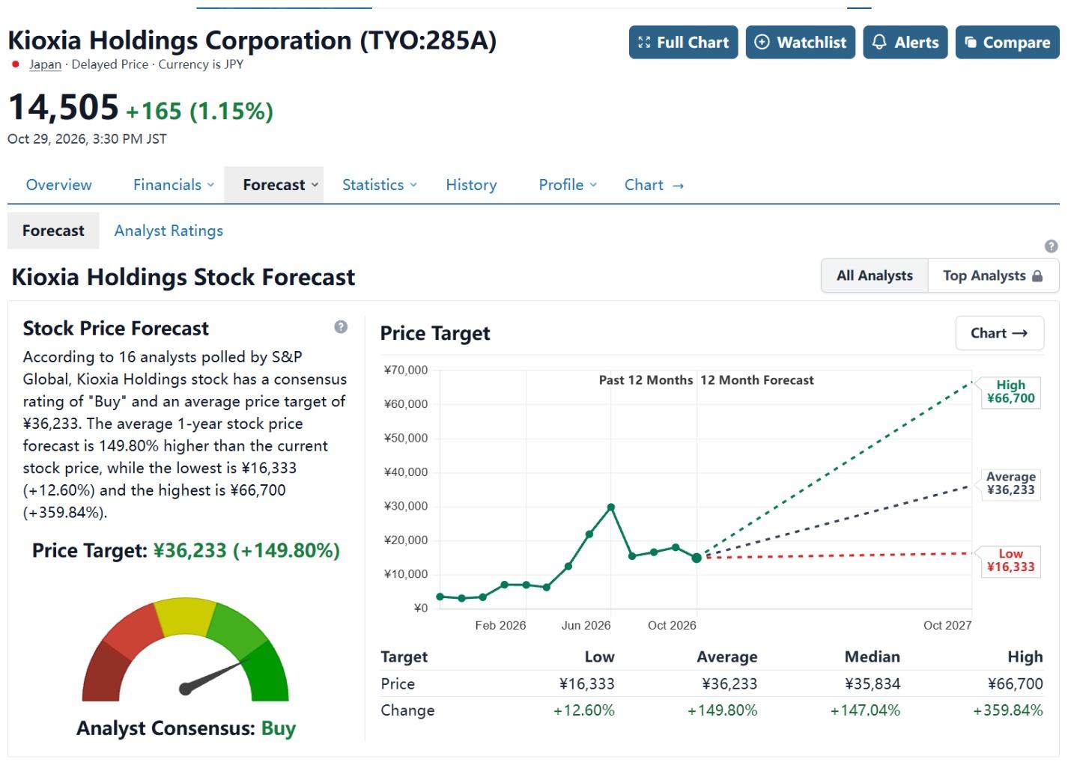Open the History tab

471,185
